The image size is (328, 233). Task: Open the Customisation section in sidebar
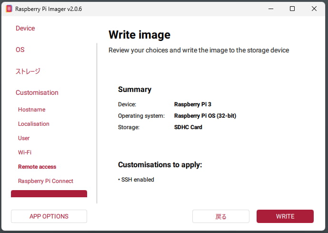(37, 93)
